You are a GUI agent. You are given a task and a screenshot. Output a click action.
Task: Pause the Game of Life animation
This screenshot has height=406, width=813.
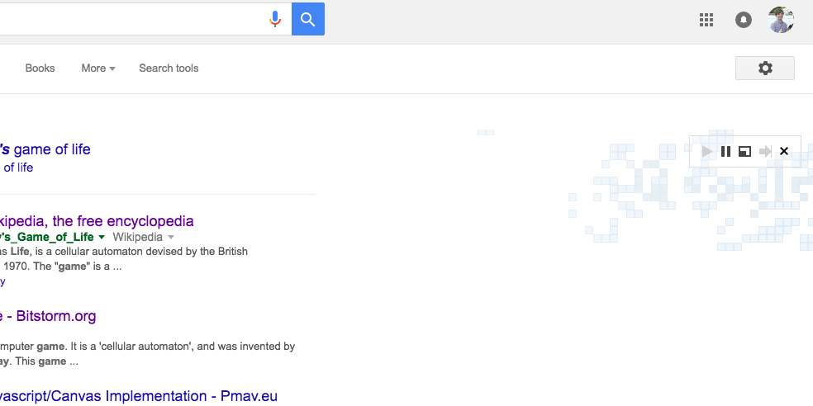coord(726,151)
